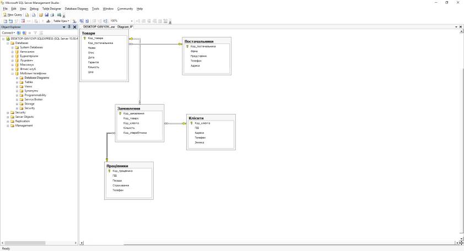Open the Database Diagram menu
The height and width of the screenshot is (251, 464).
pos(76,9)
